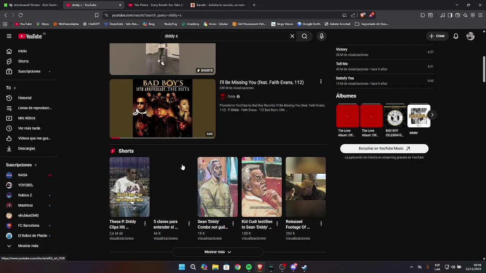Open I'll Be Missing You video thumbnail
Screen dimensions: 486x273
click(163, 108)
